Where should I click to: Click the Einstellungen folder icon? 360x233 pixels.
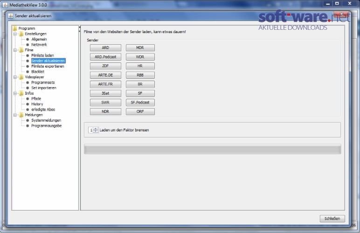coord(21,34)
